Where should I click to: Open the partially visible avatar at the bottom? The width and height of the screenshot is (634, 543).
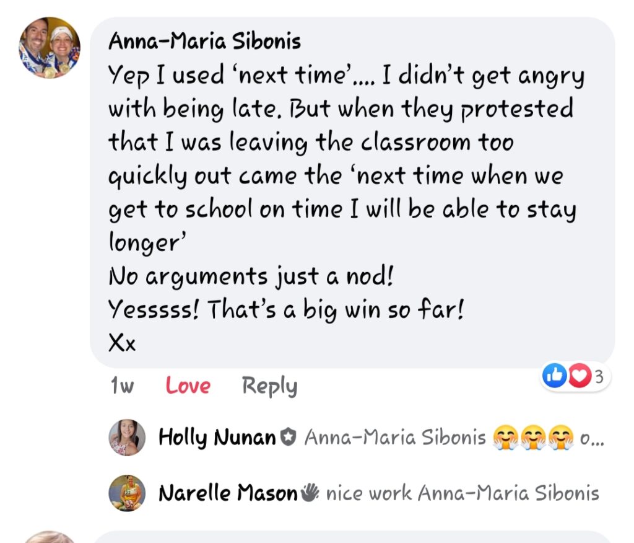[48, 537]
